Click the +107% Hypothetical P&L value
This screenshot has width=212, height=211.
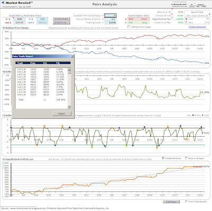coord(180,19)
